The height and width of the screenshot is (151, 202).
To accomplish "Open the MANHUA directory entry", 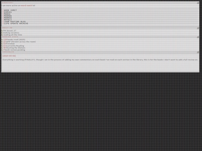I will click(x=8, y=18).
